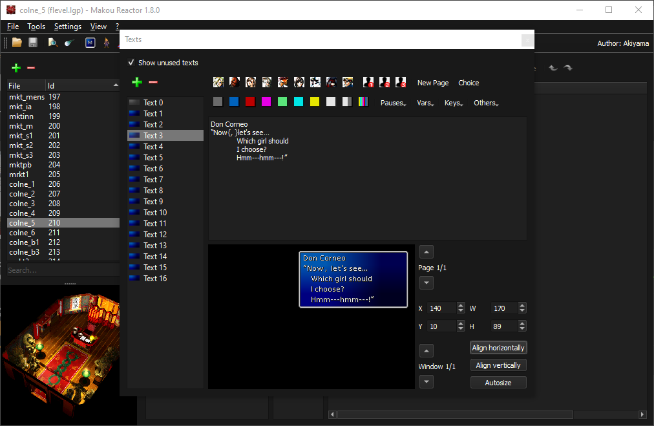The image size is (654, 426).
Task: Apply cyan text color swatch
Action: 299,101
